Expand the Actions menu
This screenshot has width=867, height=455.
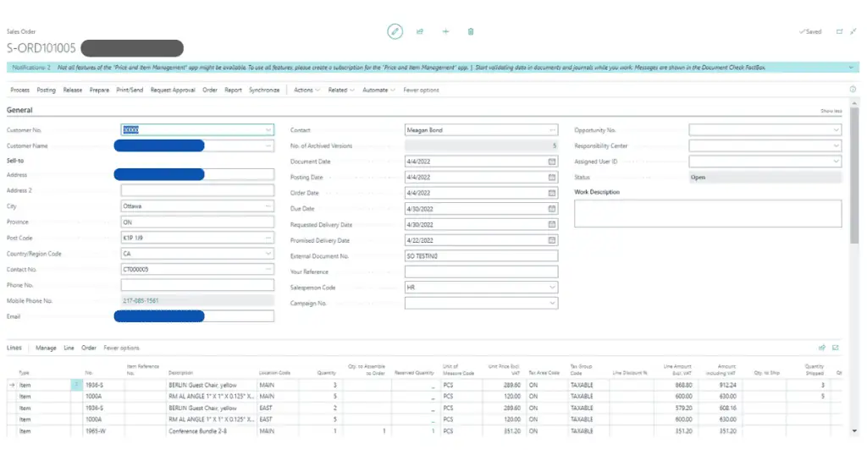point(306,90)
